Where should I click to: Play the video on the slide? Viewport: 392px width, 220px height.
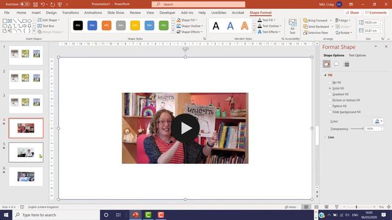(x=185, y=128)
